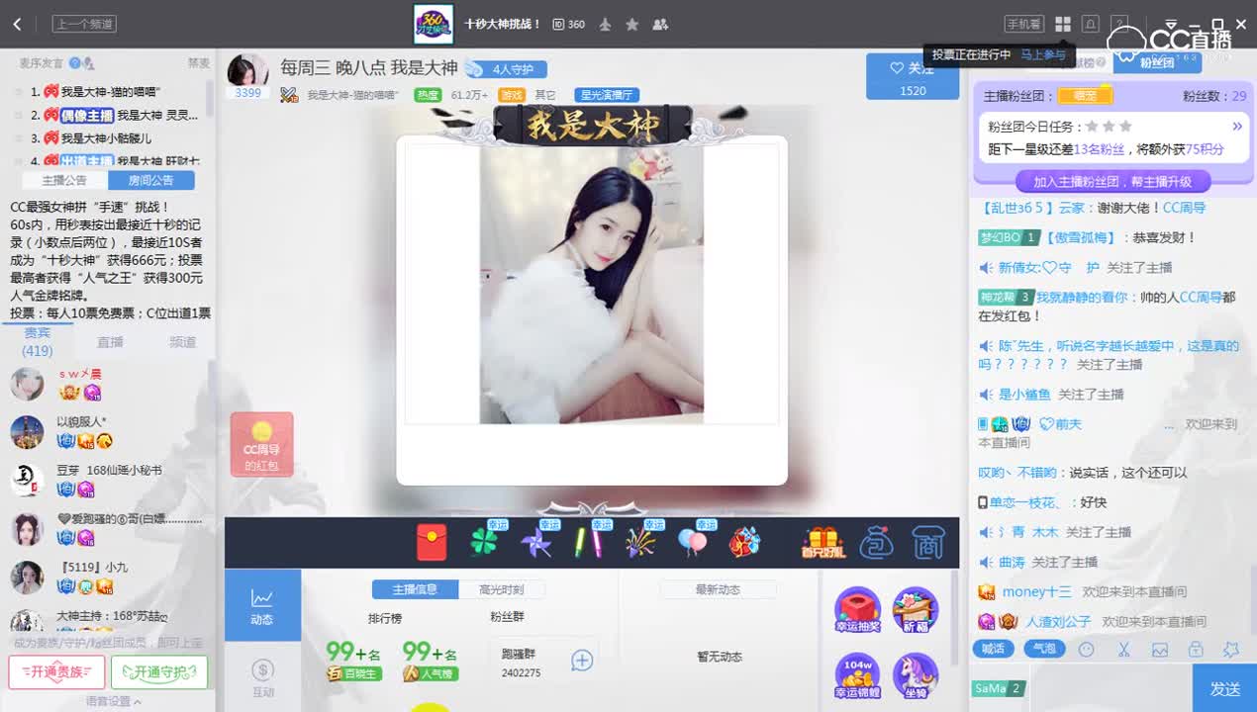Open the backpack bag icon in gift bar
The image size is (1257, 712).
(877, 542)
